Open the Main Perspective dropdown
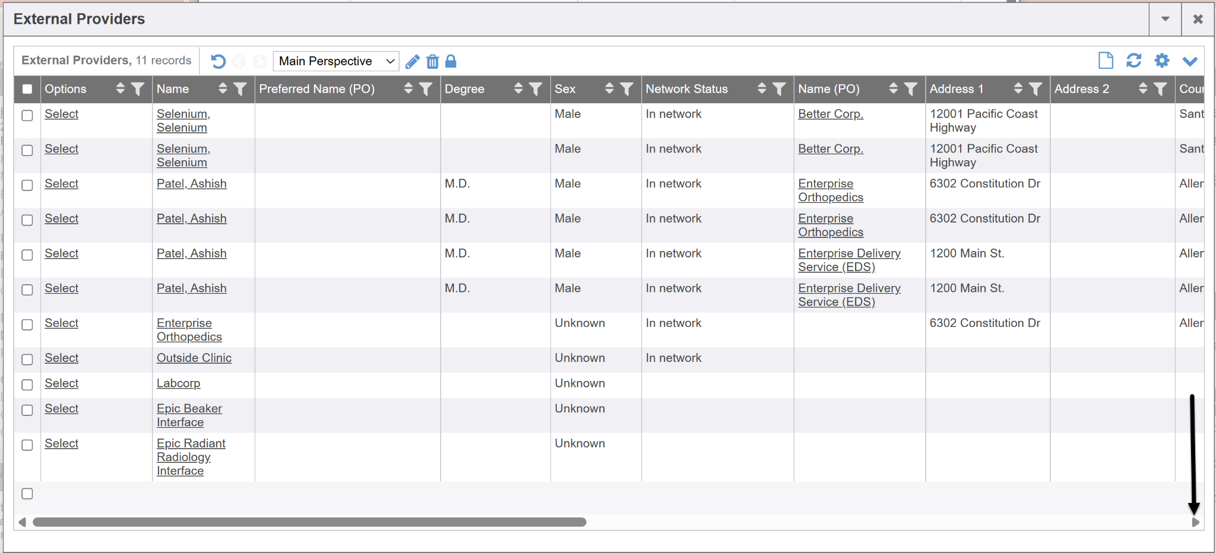 click(x=336, y=61)
